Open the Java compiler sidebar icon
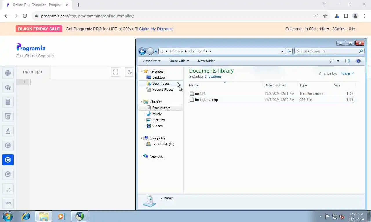This screenshot has width=371, height=222. 8,131
